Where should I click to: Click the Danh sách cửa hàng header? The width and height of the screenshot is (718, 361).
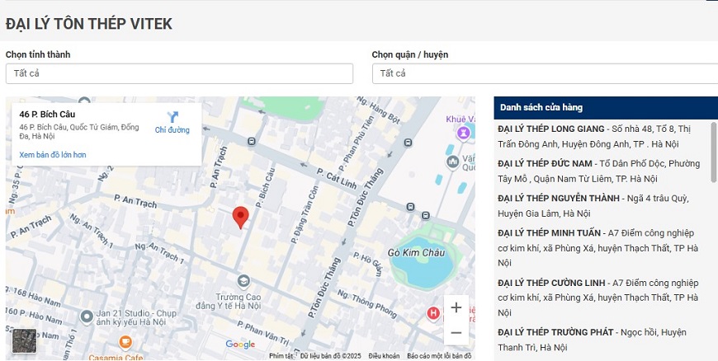[x=541, y=107]
